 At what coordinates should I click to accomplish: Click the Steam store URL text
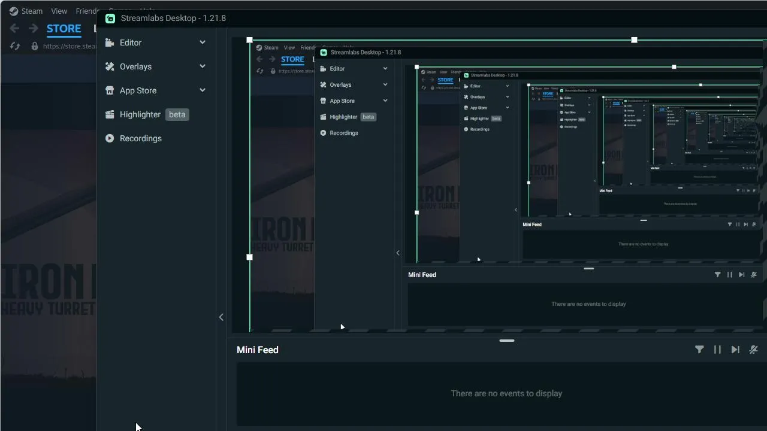click(70, 46)
